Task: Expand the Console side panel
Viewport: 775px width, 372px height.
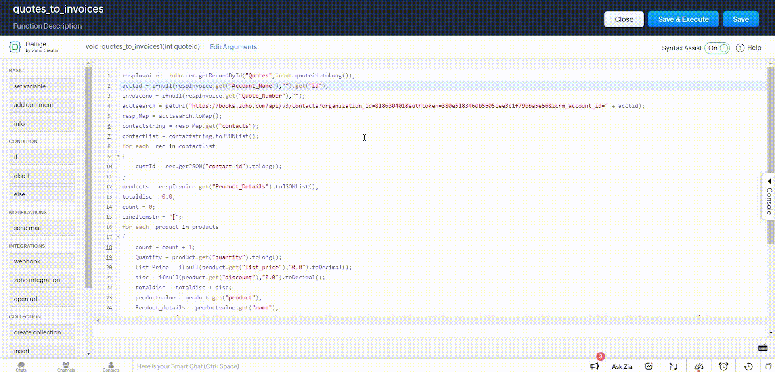Action: tap(769, 196)
